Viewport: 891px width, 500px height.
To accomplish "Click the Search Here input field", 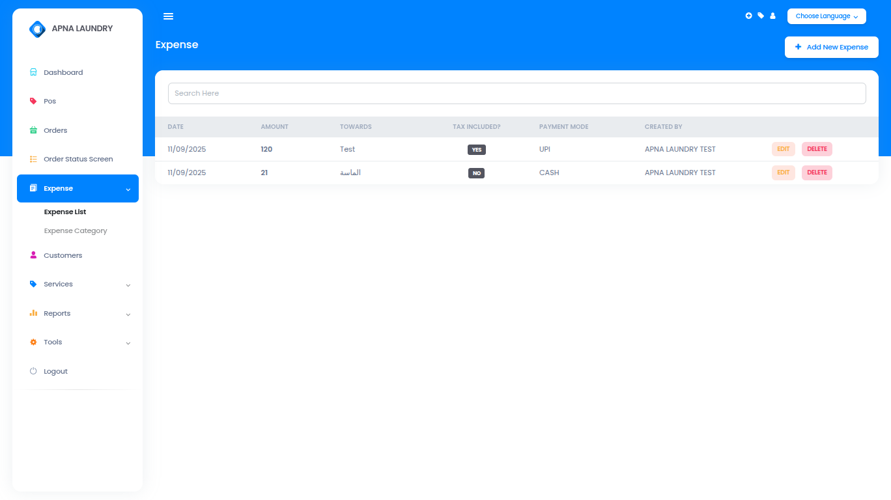I will pyautogui.click(x=516, y=93).
